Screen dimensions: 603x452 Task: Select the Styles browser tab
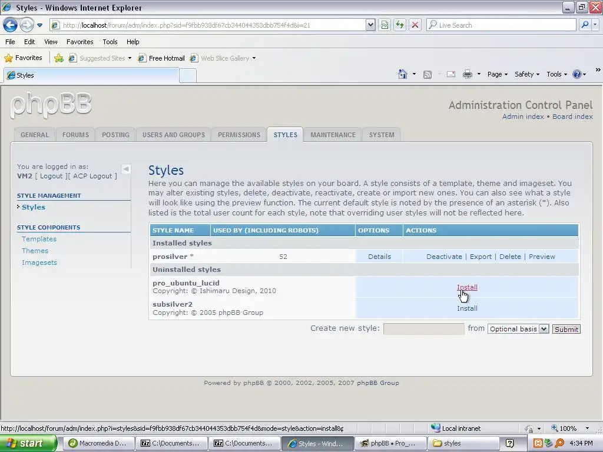tap(91, 75)
